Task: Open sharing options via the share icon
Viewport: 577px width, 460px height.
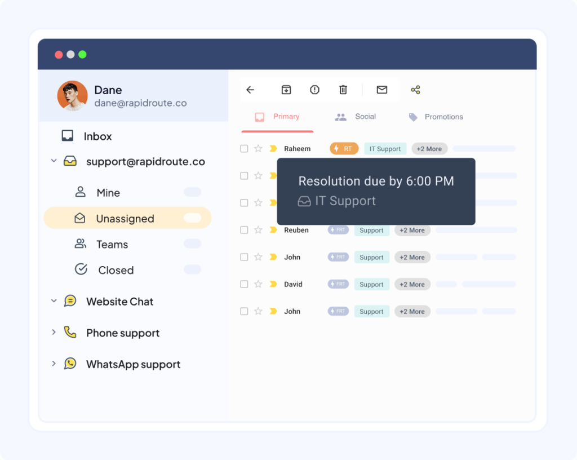Action: 416,90
